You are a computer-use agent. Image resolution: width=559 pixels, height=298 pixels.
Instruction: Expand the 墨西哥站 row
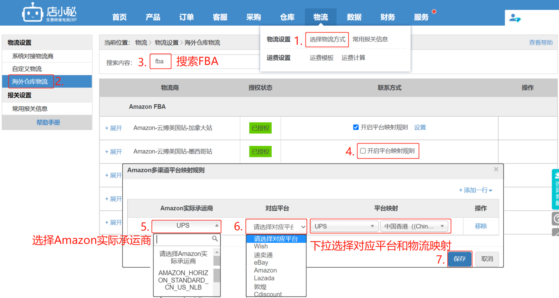point(113,152)
